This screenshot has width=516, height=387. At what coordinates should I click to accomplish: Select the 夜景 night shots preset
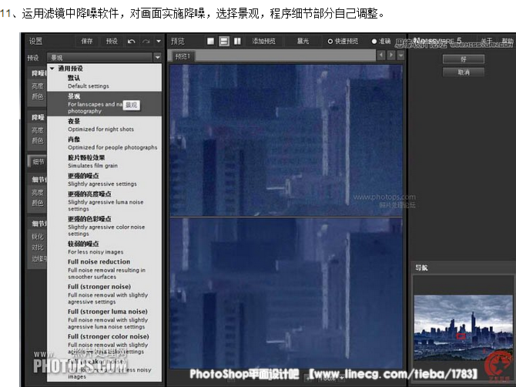[104, 125]
